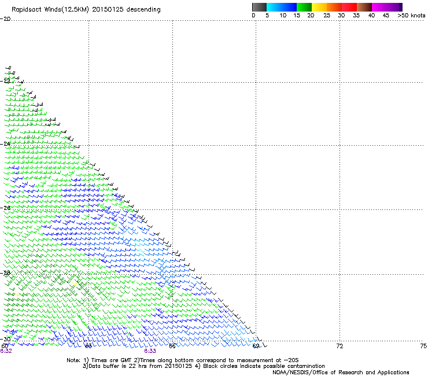
Task: Click the purple '6:32' time label
Action: (x=6, y=351)
